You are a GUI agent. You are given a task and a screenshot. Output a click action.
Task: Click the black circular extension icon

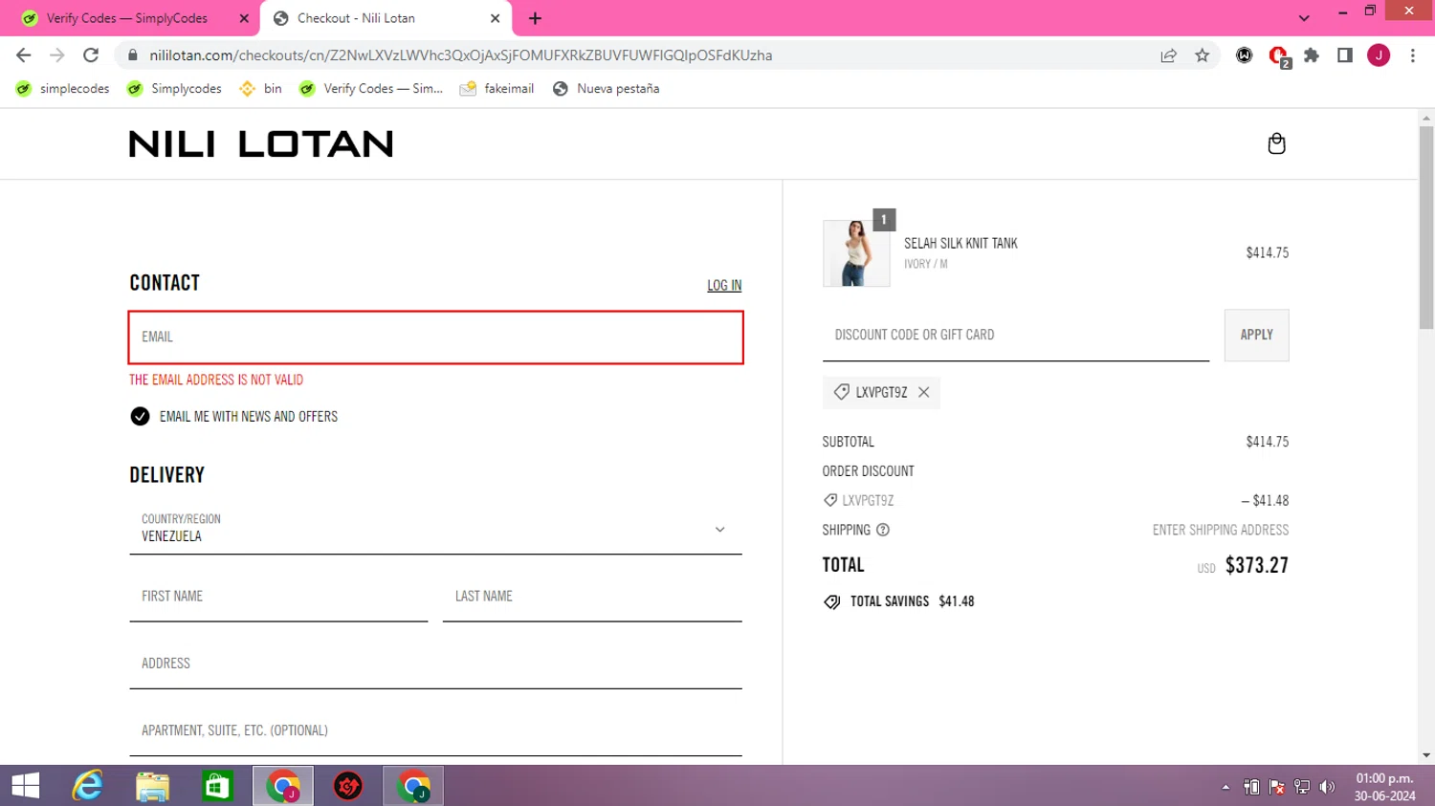(x=1245, y=55)
